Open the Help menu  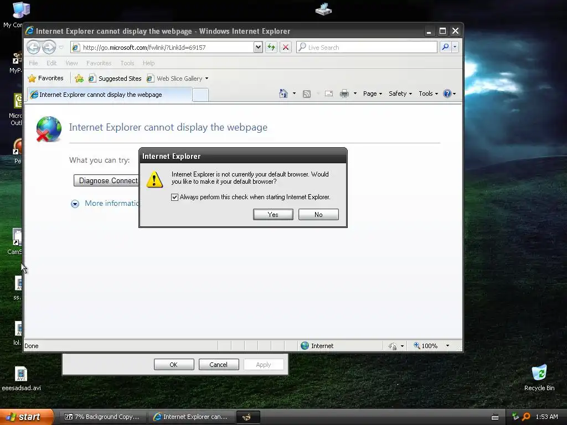[x=148, y=63]
